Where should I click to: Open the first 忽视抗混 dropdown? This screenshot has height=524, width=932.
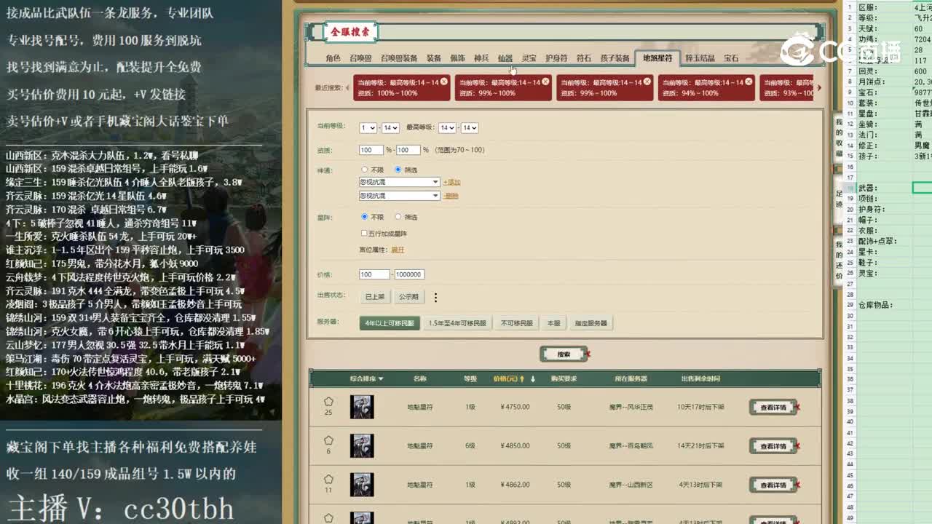click(399, 182)
